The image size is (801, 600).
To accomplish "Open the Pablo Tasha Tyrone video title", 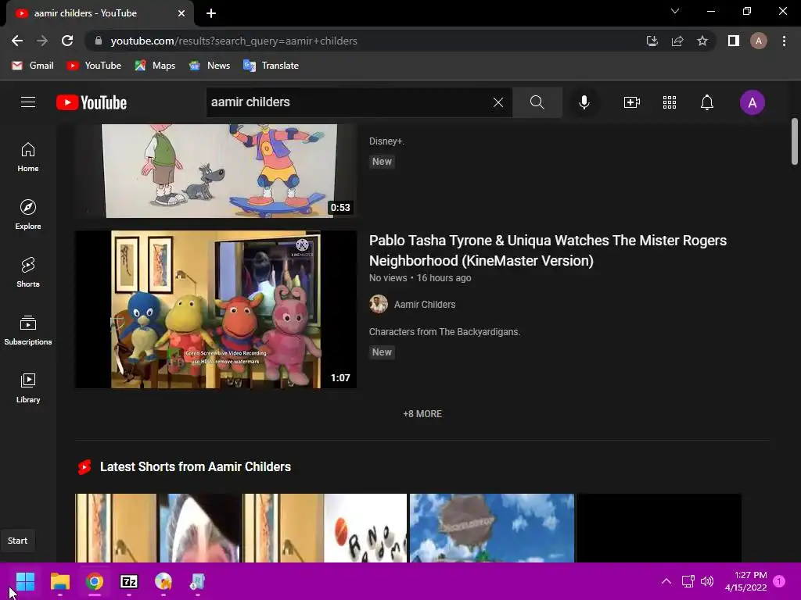I will 548,251.
